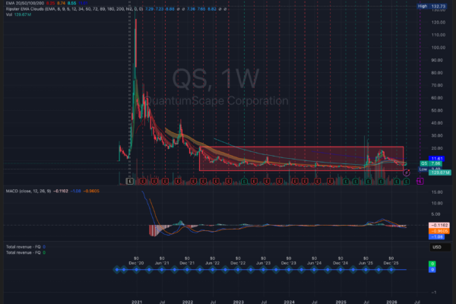Click the blue 11.61 price axis label
This screenshot has width=456, height=304.
436,159
